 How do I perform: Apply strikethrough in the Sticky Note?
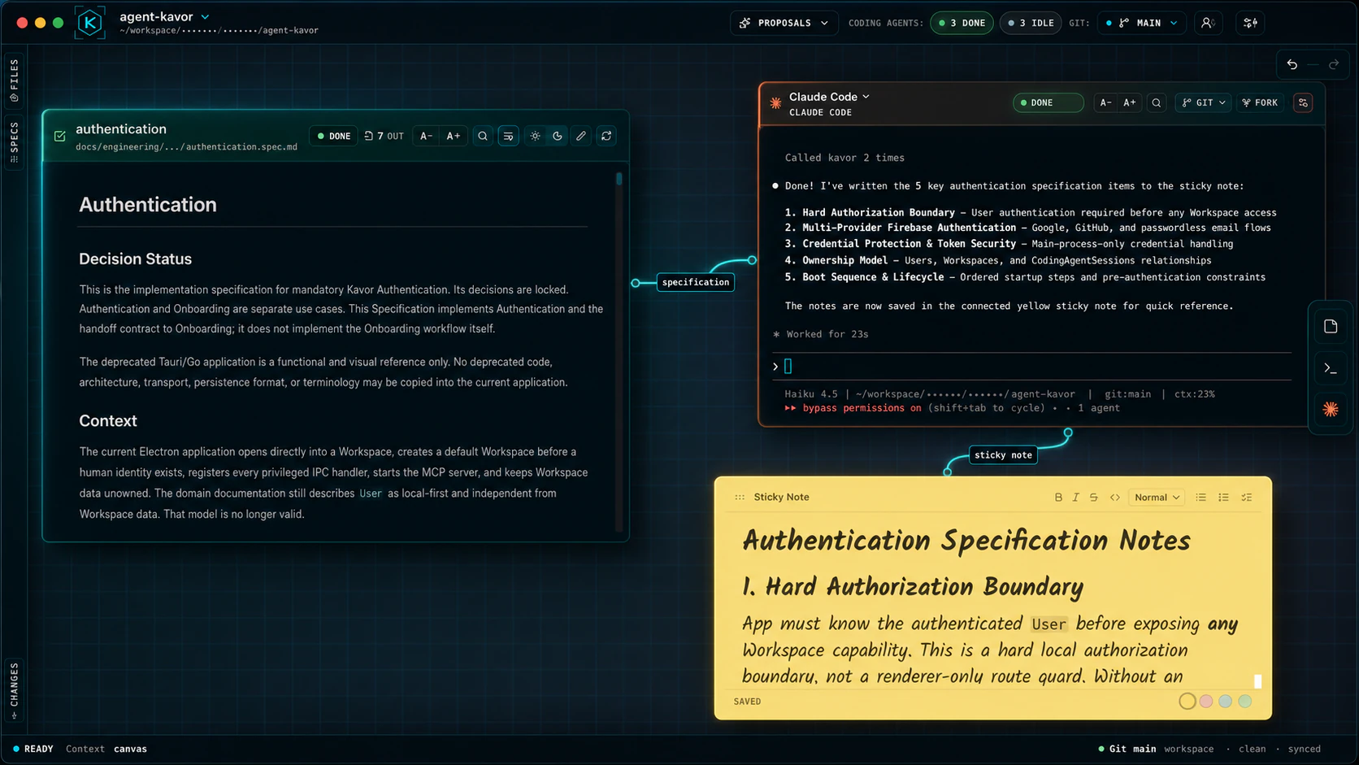(x=1093, y=498)
